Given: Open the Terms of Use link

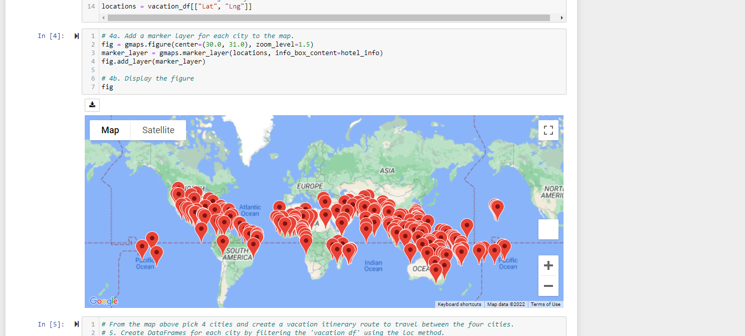Looking at the screenshot, I should (x=545, y=304).
